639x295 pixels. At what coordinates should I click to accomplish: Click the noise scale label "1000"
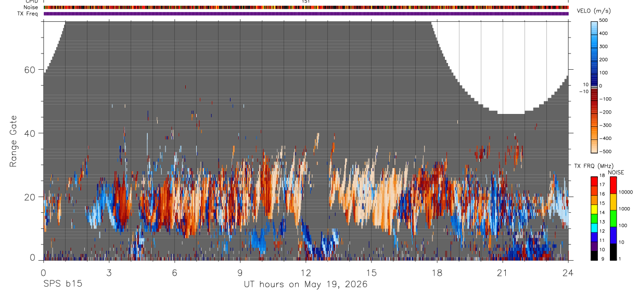click(624, 209)
